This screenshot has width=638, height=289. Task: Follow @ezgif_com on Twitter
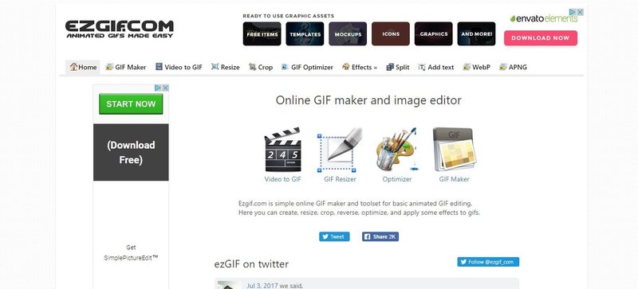(x=488, y=262)
